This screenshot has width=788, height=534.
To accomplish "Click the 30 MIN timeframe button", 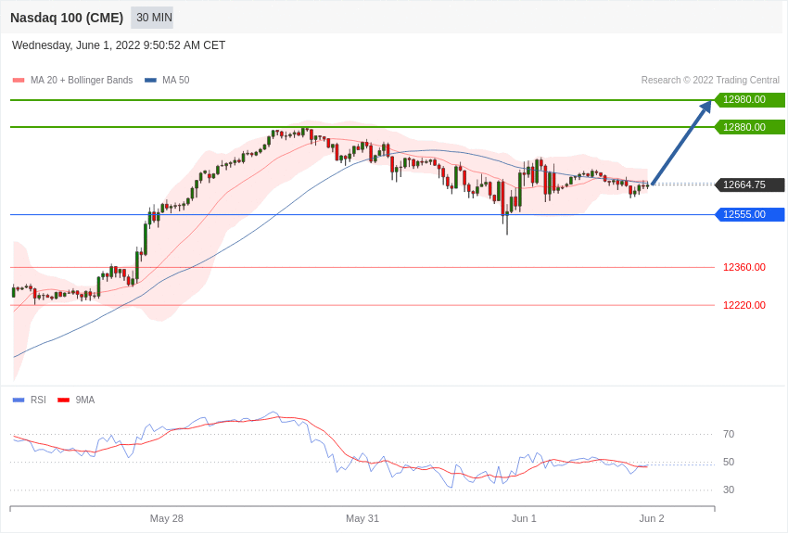I will [x=152, y=18].
